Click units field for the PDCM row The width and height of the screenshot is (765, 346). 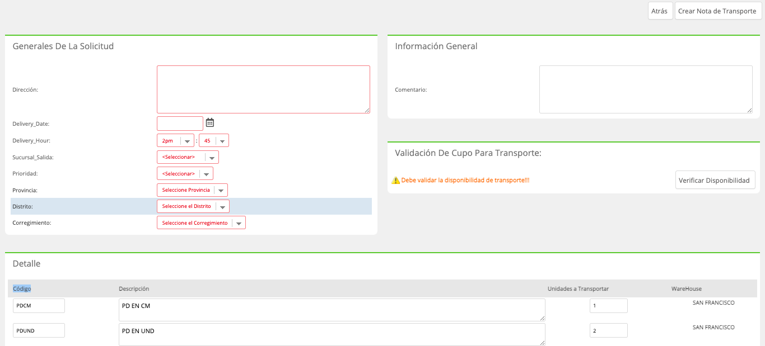coord(609,306)
